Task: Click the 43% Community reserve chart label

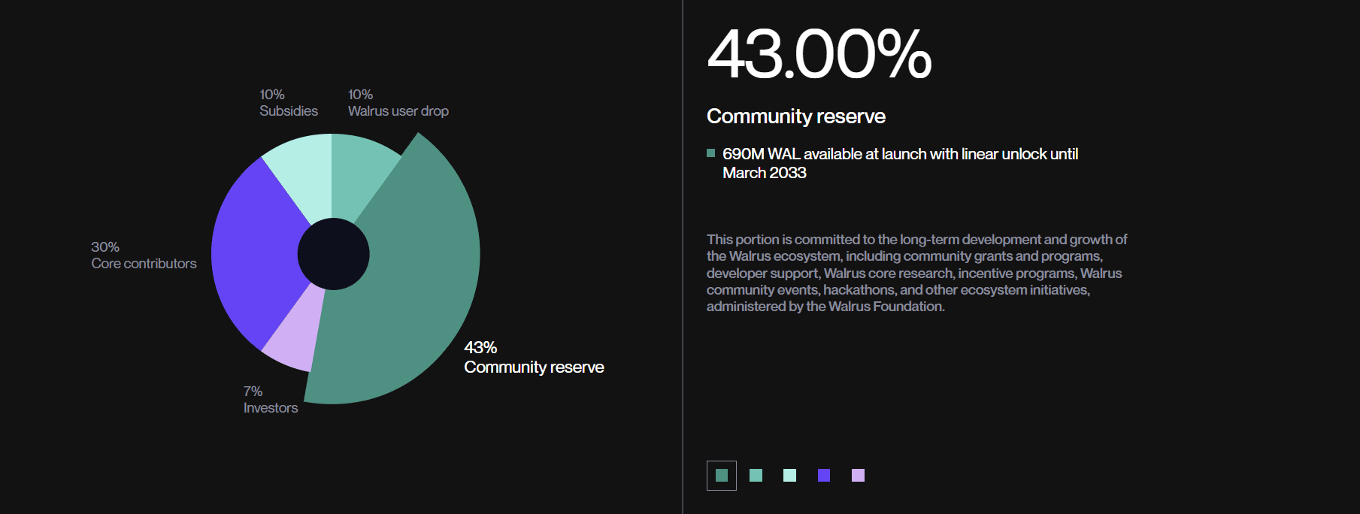Action: click(x=534, y=357)
